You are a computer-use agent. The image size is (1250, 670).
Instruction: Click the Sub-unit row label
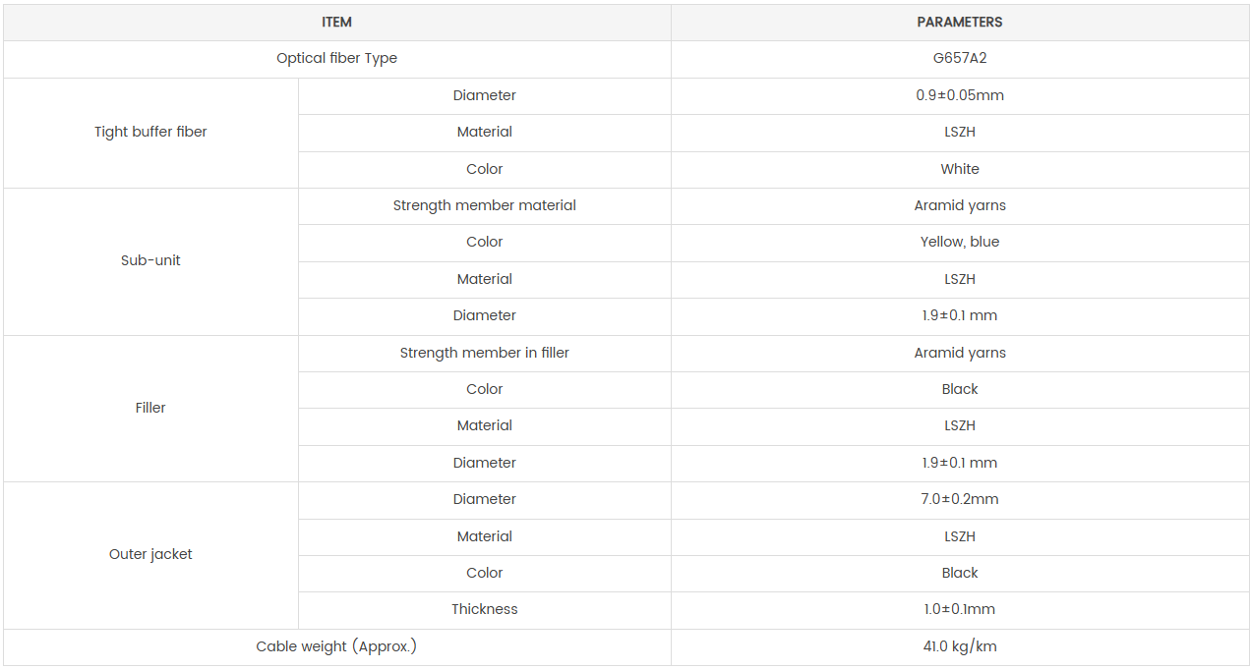(x=150, y=260)
